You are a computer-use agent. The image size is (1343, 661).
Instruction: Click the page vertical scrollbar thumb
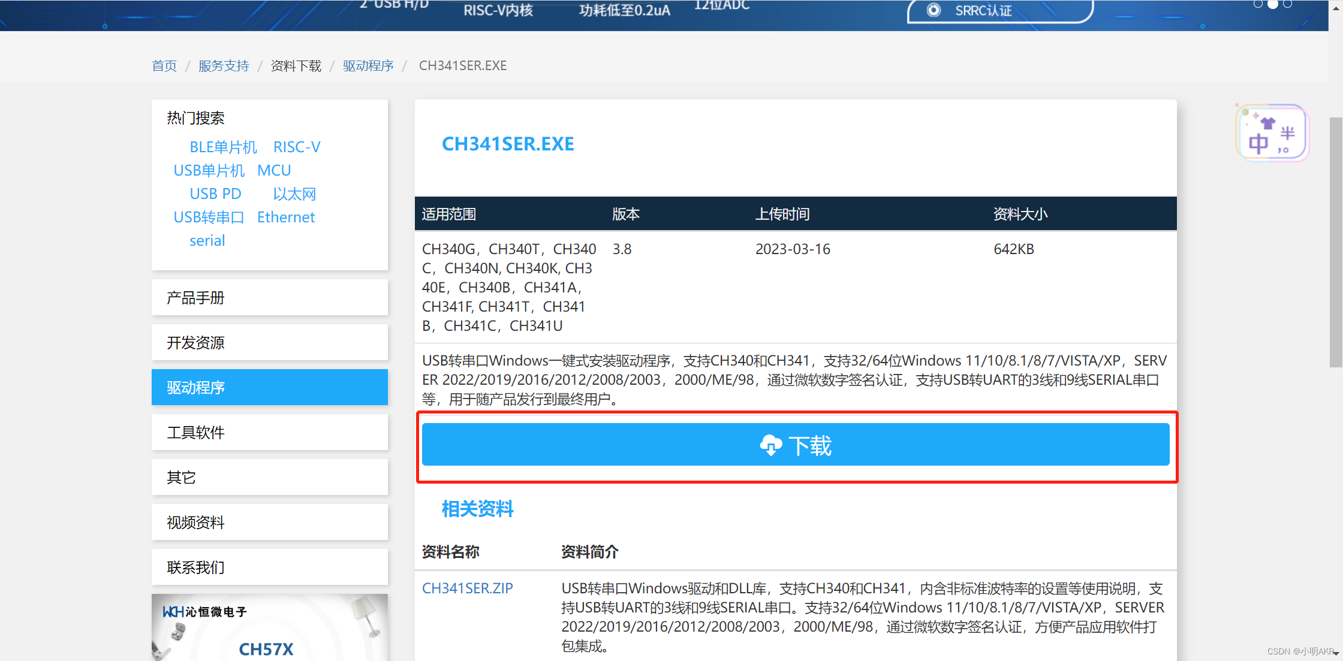pos(1336,242)
